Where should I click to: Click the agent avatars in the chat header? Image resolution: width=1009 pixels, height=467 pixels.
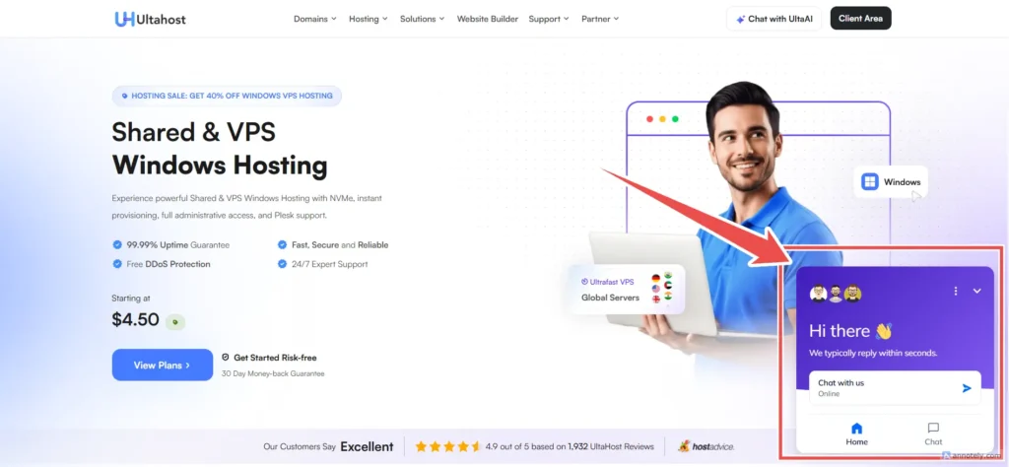[x=836, y=294]
